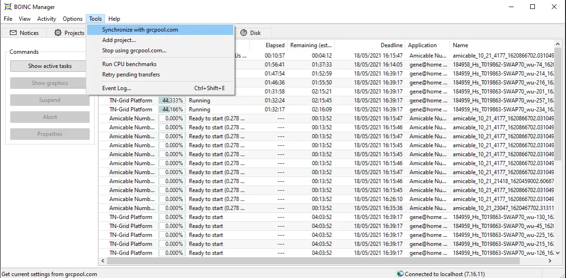This screenshot has height=278, width=566.
Task: Click the Properties button
Action: pos(50,134)
